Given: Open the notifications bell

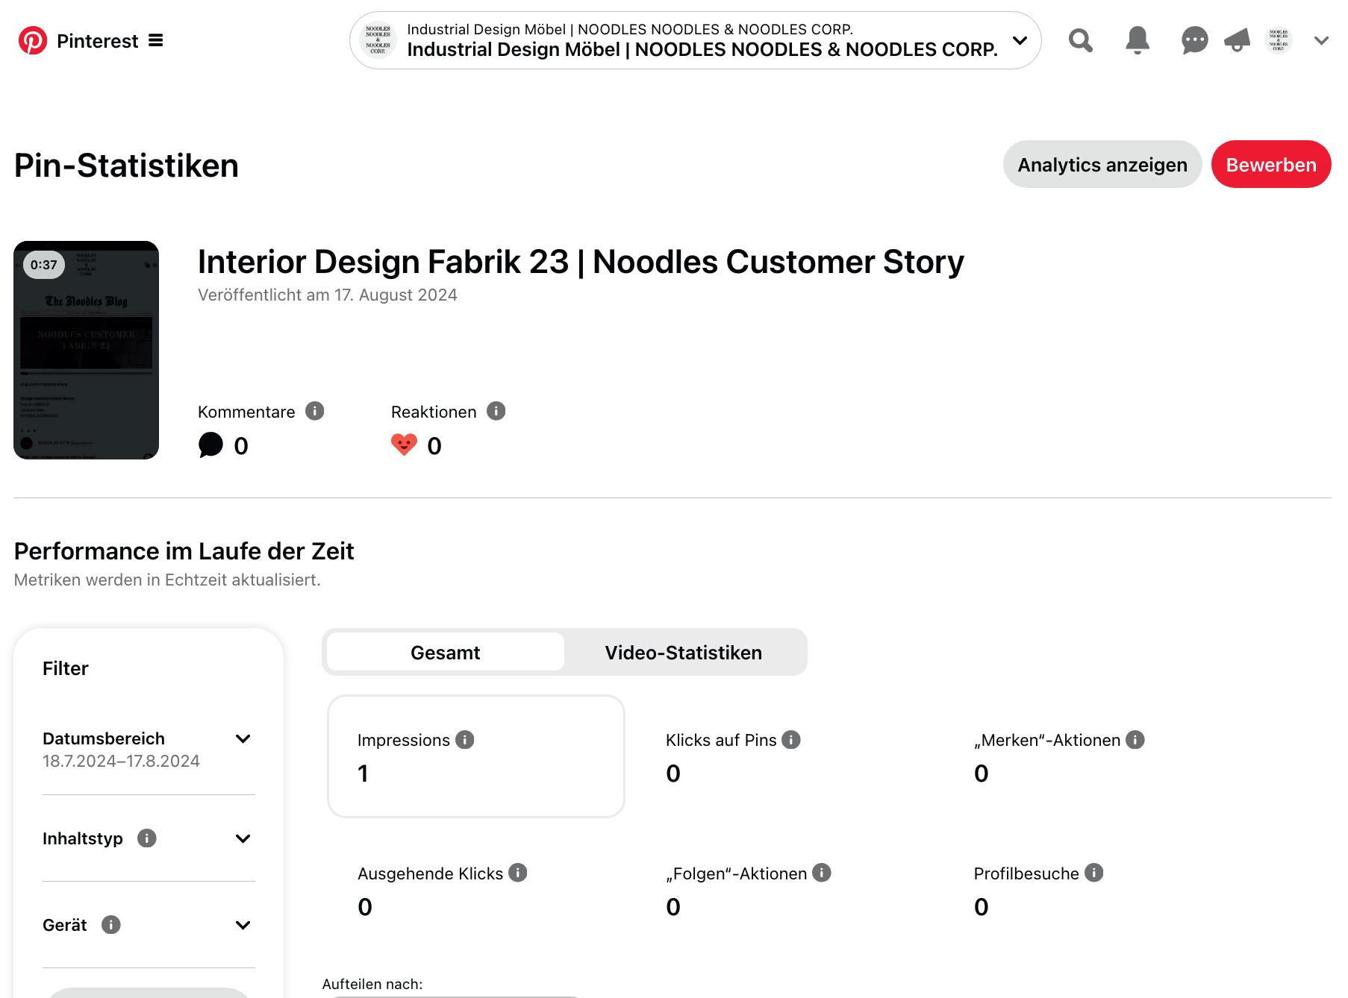Looking at the screenshot, I should tap(1137, 40).
